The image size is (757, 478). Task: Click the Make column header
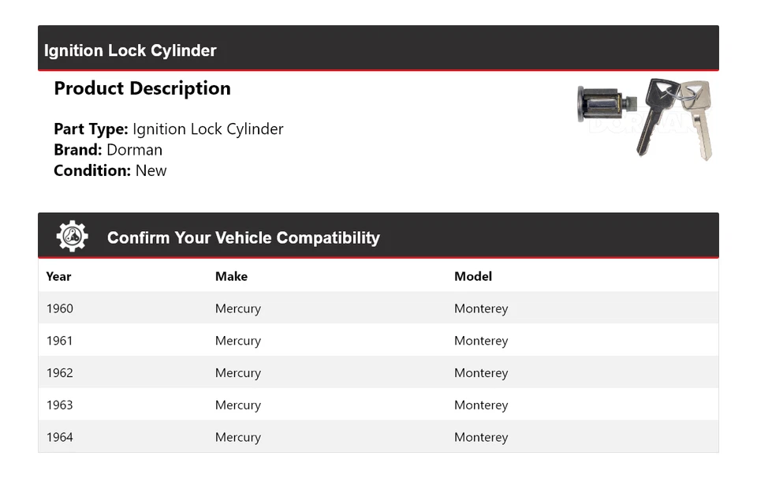[231, 276]
